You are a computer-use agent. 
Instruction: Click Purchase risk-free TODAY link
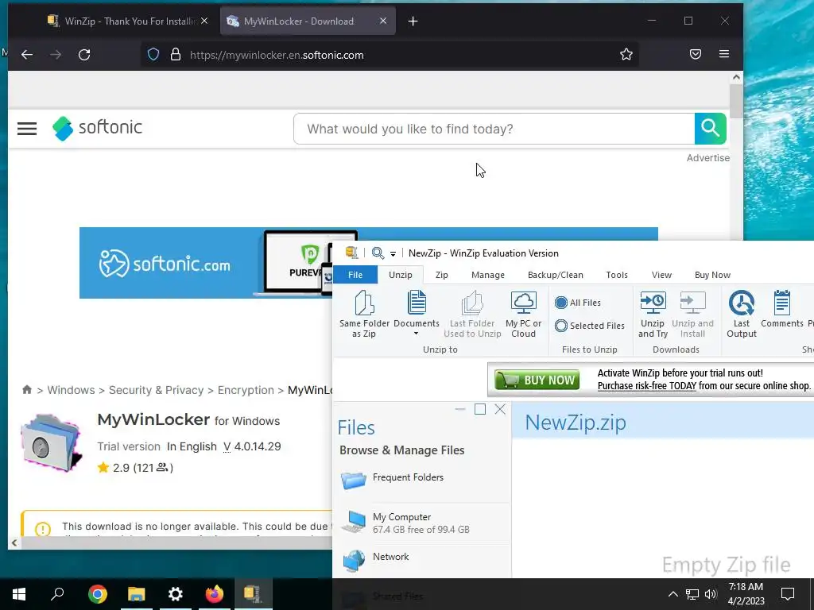[647, 386]
